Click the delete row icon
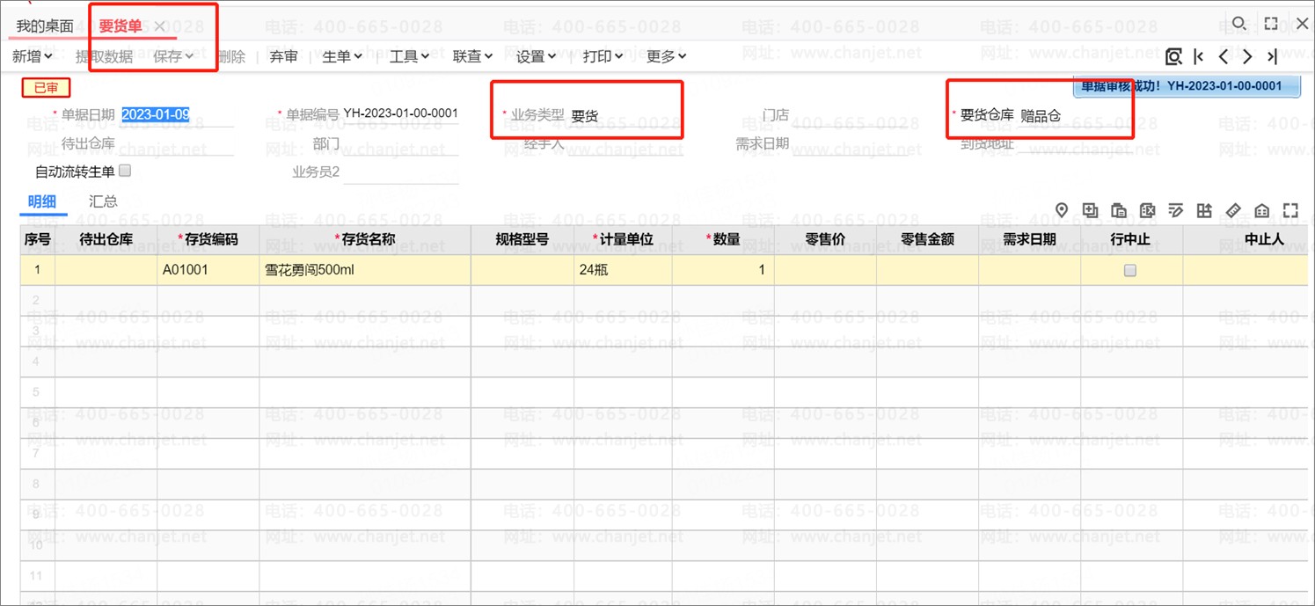1315x606 pixels. click(1147, 210)
